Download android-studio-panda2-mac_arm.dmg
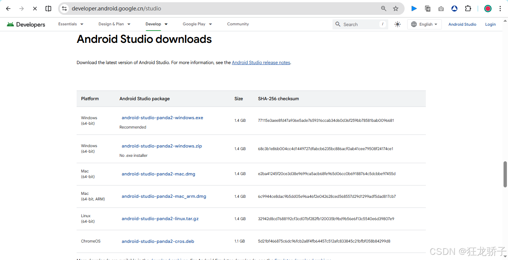Viewport: 508px width, 260px height. (164, 196)
